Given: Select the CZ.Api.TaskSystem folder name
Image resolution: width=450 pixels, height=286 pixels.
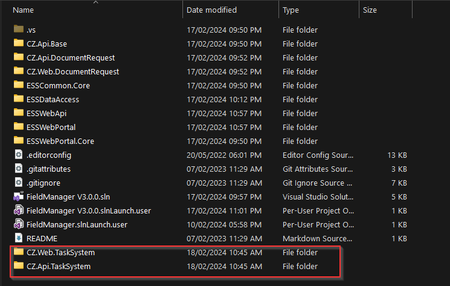Looking at the screenshot, I should coord(59,267).
